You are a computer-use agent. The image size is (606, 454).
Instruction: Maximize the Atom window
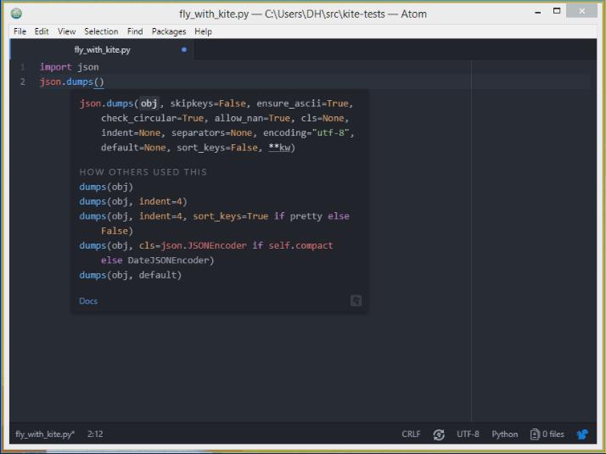click(557, 11)
